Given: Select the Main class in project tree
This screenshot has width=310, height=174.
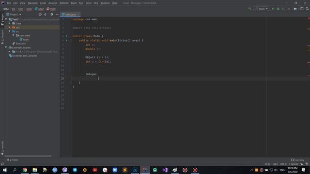Looking at the screenshot, I should (24, 40).
